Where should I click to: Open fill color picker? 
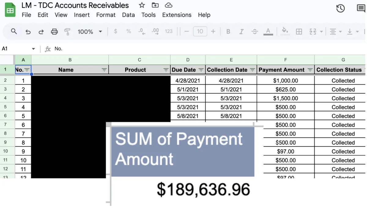[x=285, y=31]
